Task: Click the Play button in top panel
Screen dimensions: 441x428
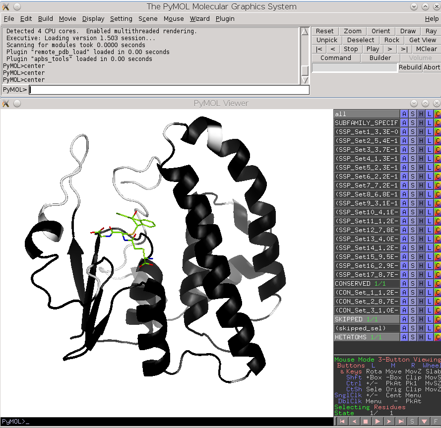Action: pos(373,49)
